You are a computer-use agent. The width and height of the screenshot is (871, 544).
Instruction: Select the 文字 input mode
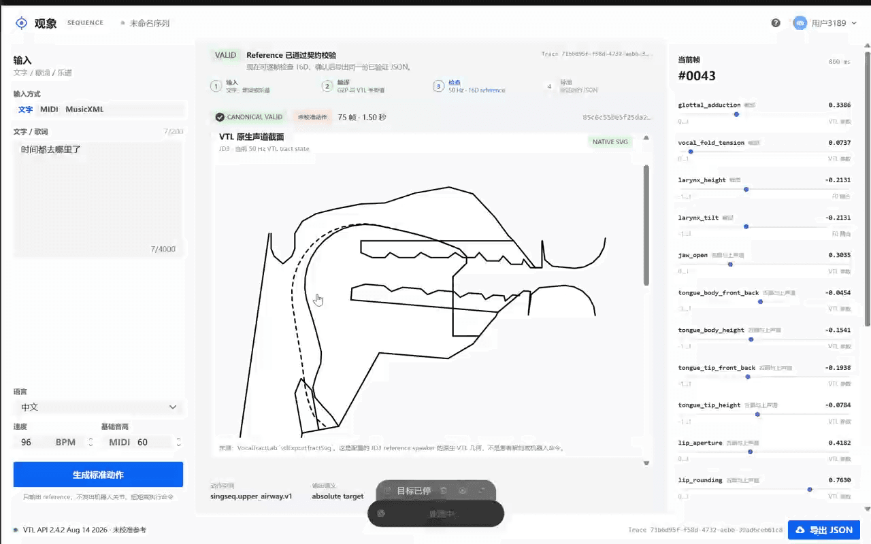click(x=25, y=109)
